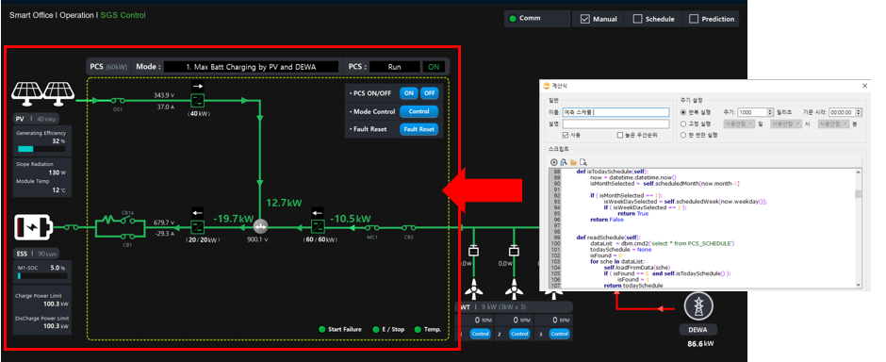Screen dimensions: 886x362
Task: Click the breaker symbol above second turbine
Action: click(514, 250)
